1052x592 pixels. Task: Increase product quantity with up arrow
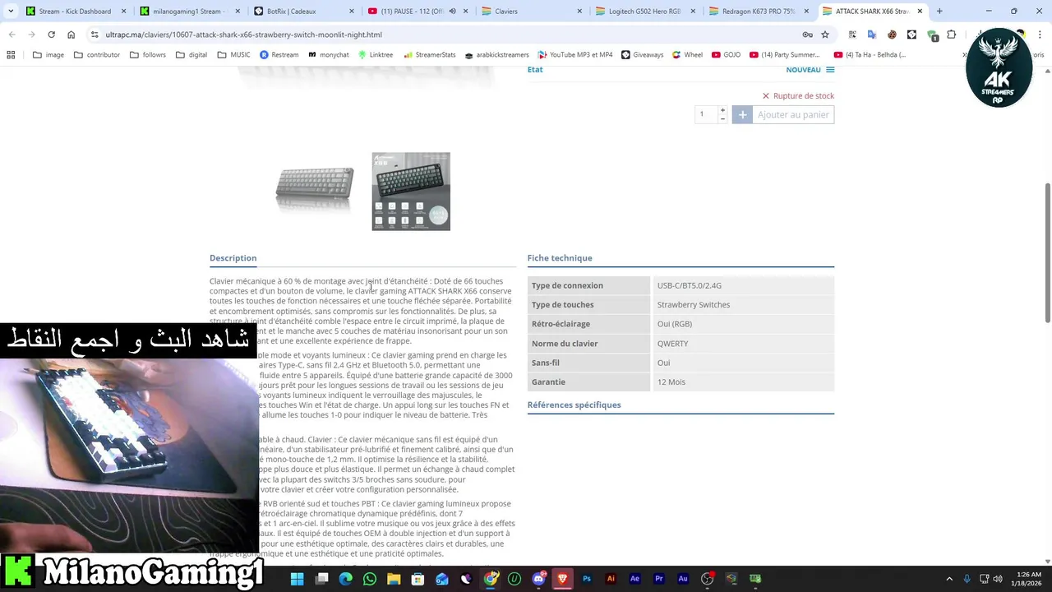pyautogui.click(x=722, y=109)
